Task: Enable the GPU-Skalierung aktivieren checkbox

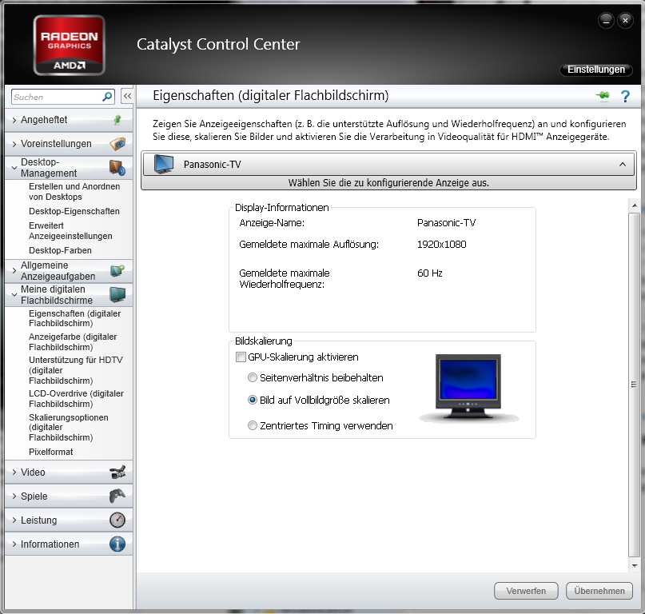Action: click(241, 357)
